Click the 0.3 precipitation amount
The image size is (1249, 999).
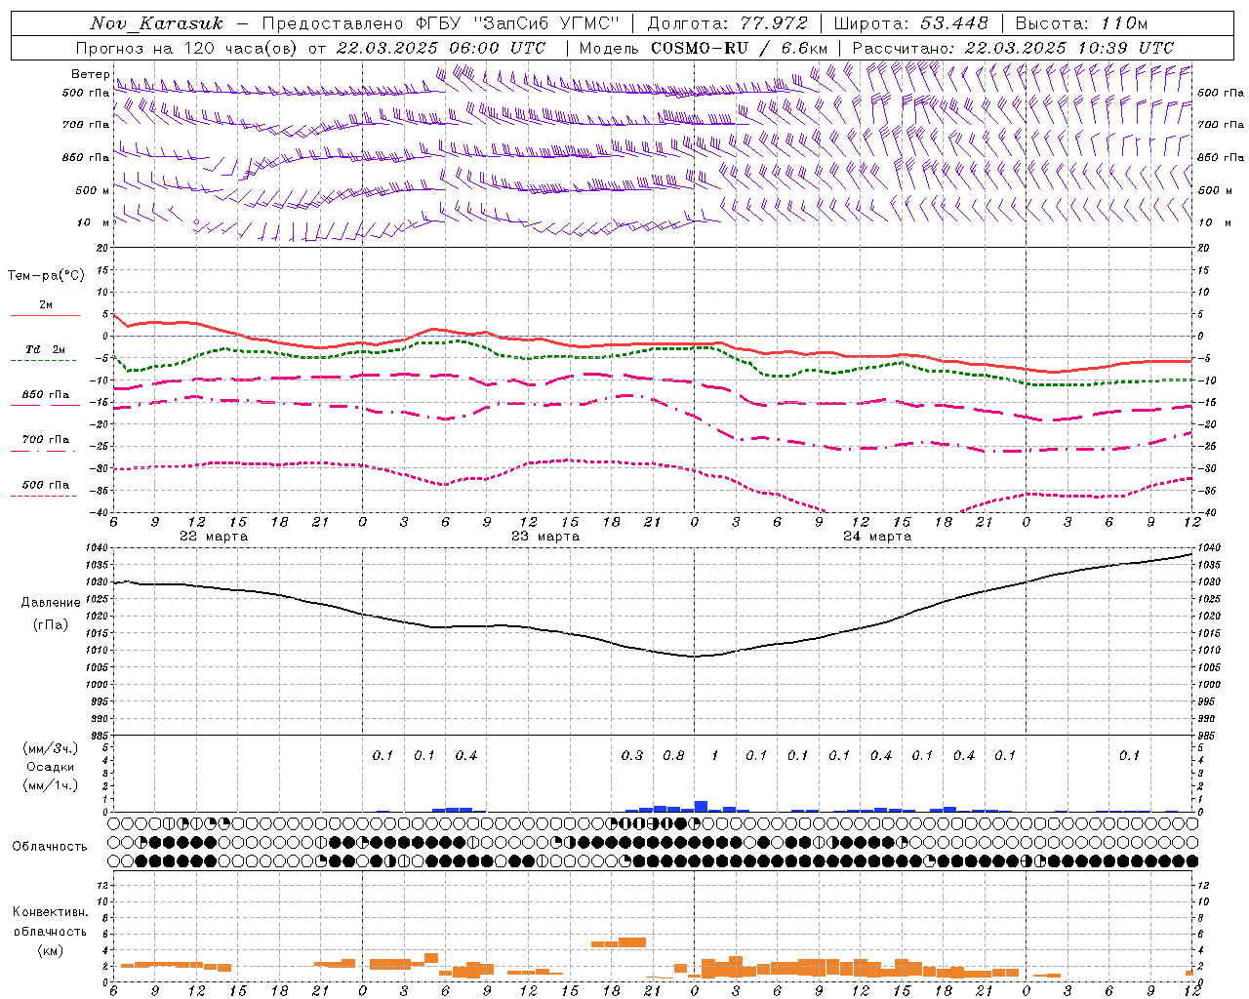(x=632, y=755)
